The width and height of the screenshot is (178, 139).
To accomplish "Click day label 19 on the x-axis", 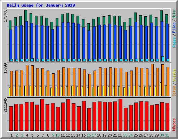I will 104,135.
